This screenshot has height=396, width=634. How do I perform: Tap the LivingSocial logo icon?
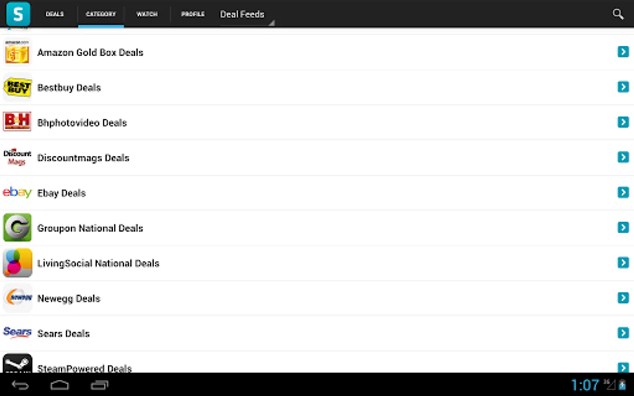point(17,263)
